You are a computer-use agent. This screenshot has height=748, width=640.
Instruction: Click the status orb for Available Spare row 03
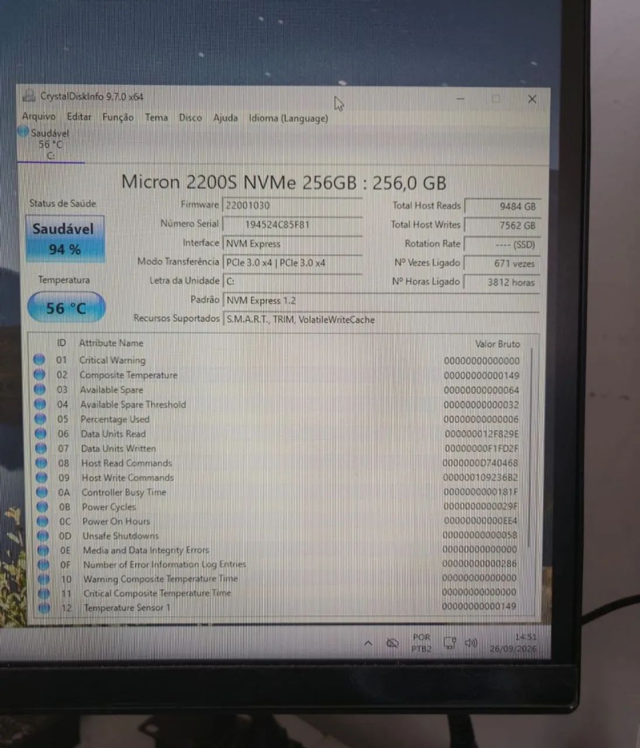click(x=40, y=389)
